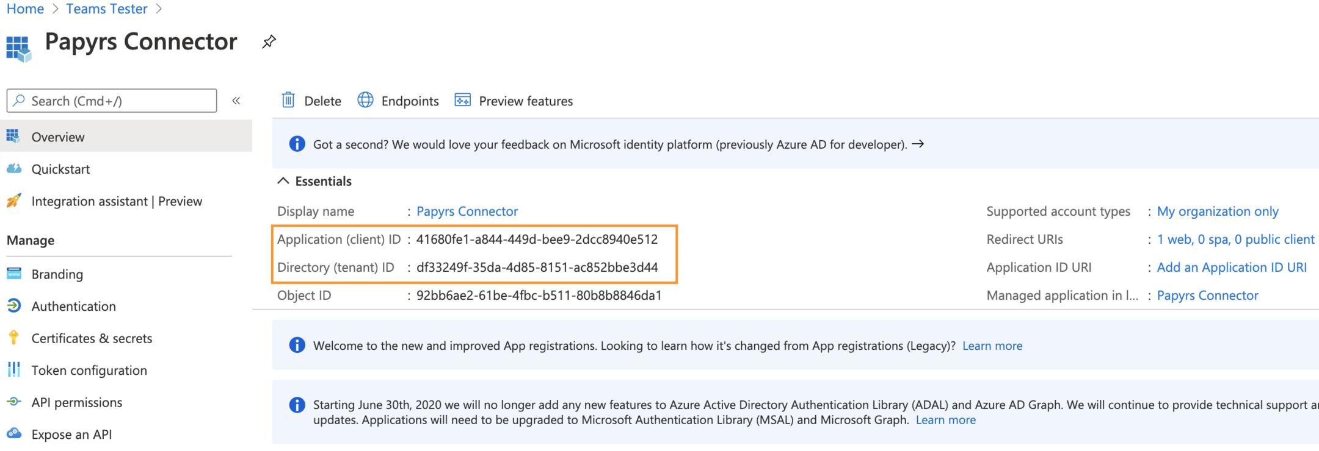Open the Overview menu item
1319x451 pixels.
click(x=126, y=137)
